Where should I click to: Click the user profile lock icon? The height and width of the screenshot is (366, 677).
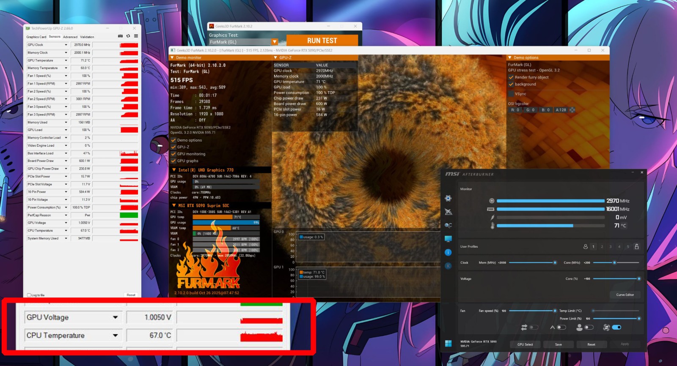[x=636, y=246]
